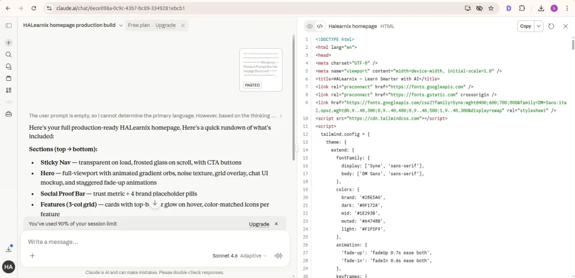Open search from the sidebar magnifier icon
The height and width of the screenshot is (278, 575).
(8, 54)
